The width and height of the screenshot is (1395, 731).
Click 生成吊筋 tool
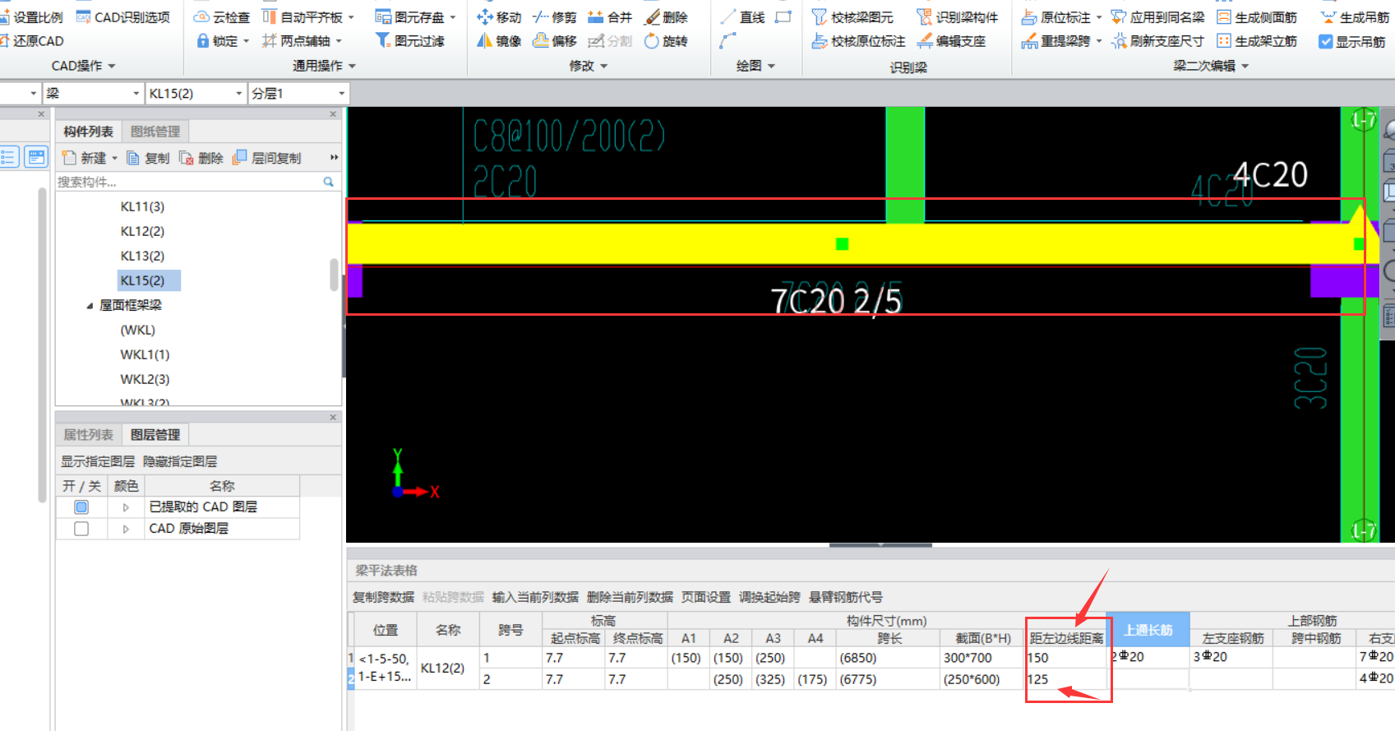[1356, 16]
